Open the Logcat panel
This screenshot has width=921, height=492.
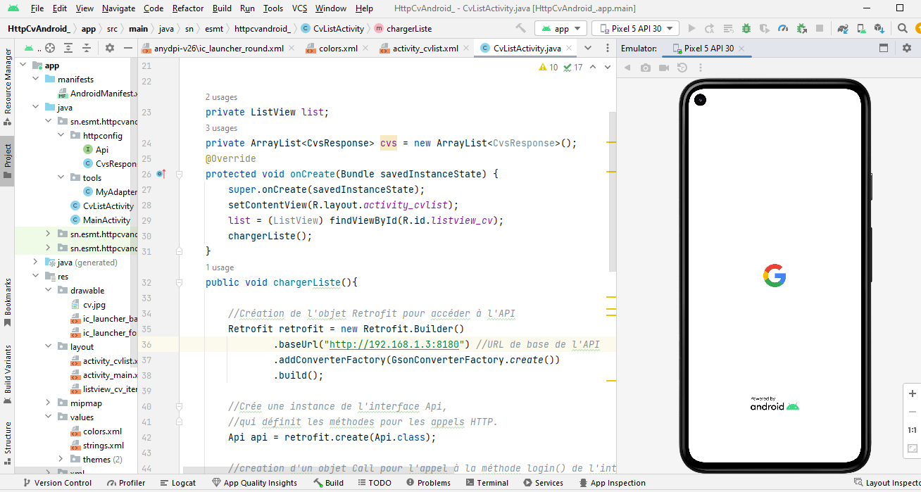177,483
